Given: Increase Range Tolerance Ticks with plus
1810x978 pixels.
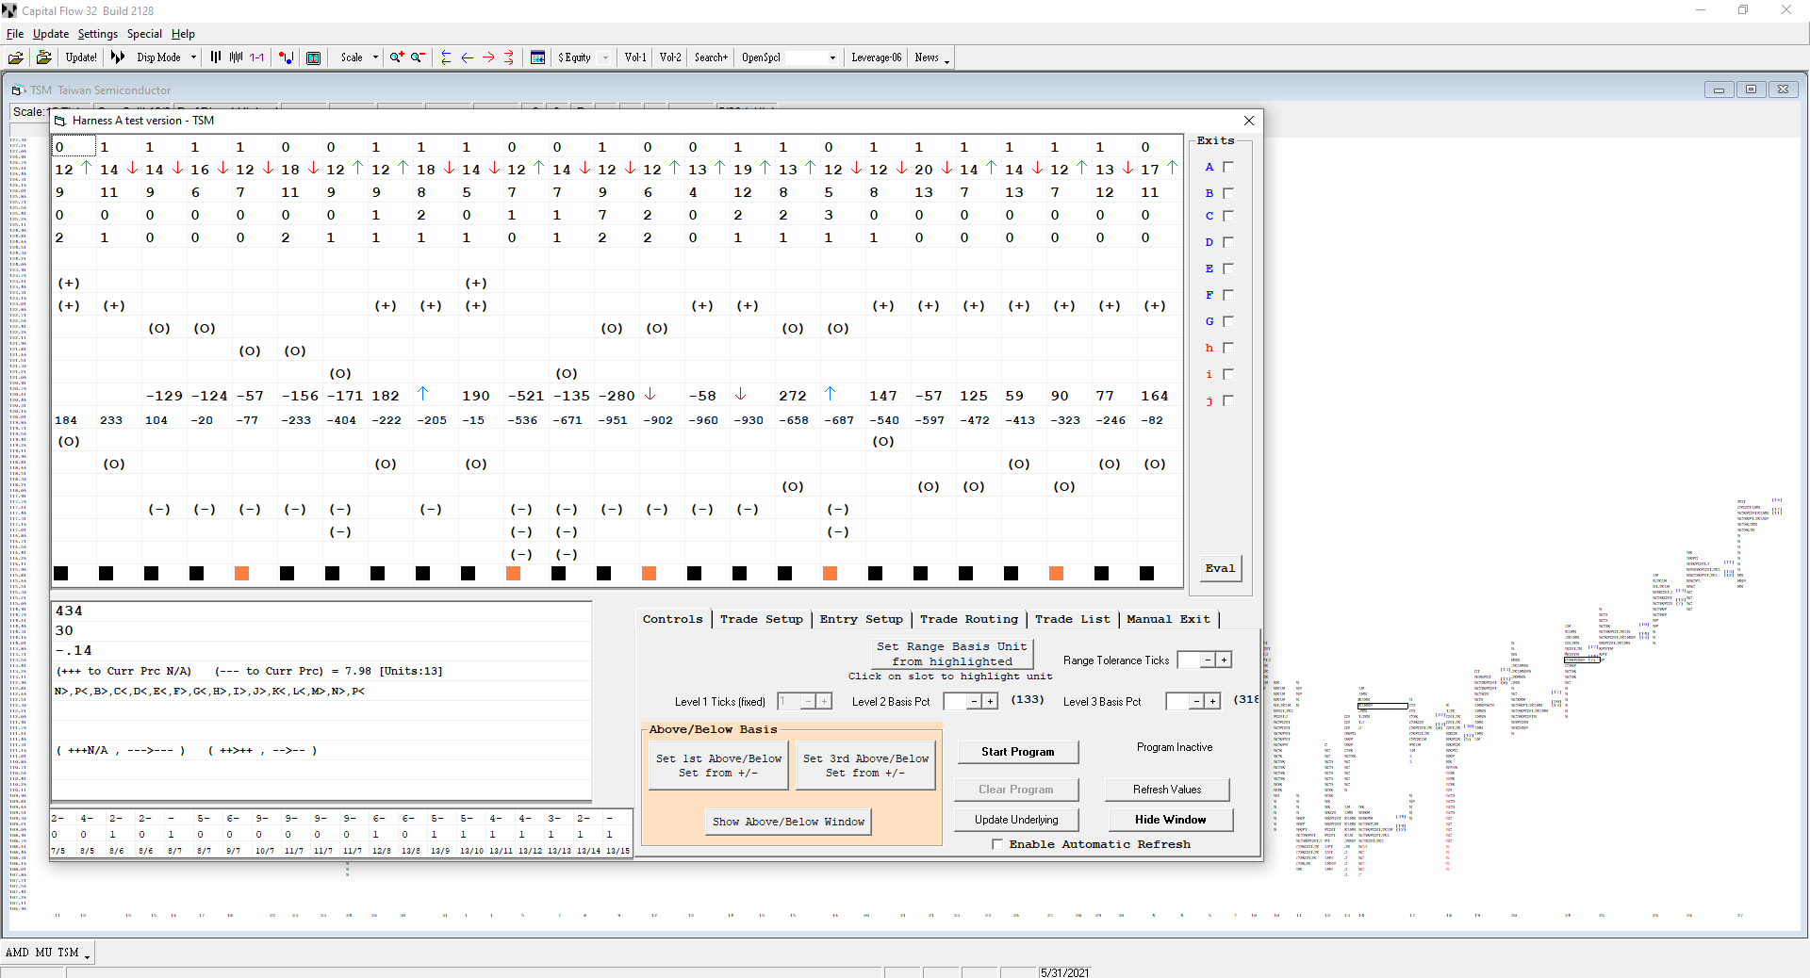Looking at the screenshot, I should (1224, 660).
